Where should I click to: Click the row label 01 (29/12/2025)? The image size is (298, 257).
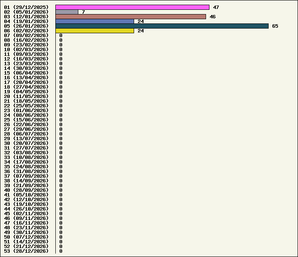pos(26,7)
